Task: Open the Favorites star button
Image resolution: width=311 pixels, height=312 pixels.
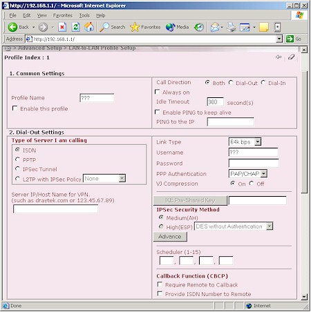Action: click(145, 27)
